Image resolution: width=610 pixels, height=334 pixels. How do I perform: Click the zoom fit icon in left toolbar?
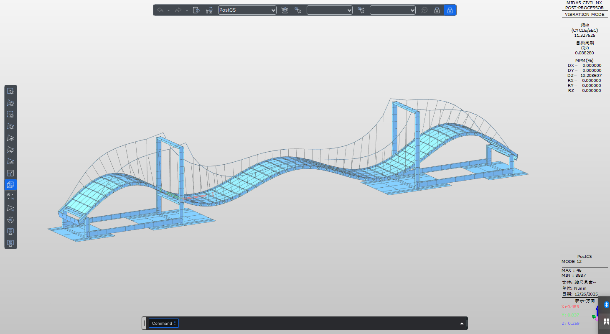tap(10, 173)
